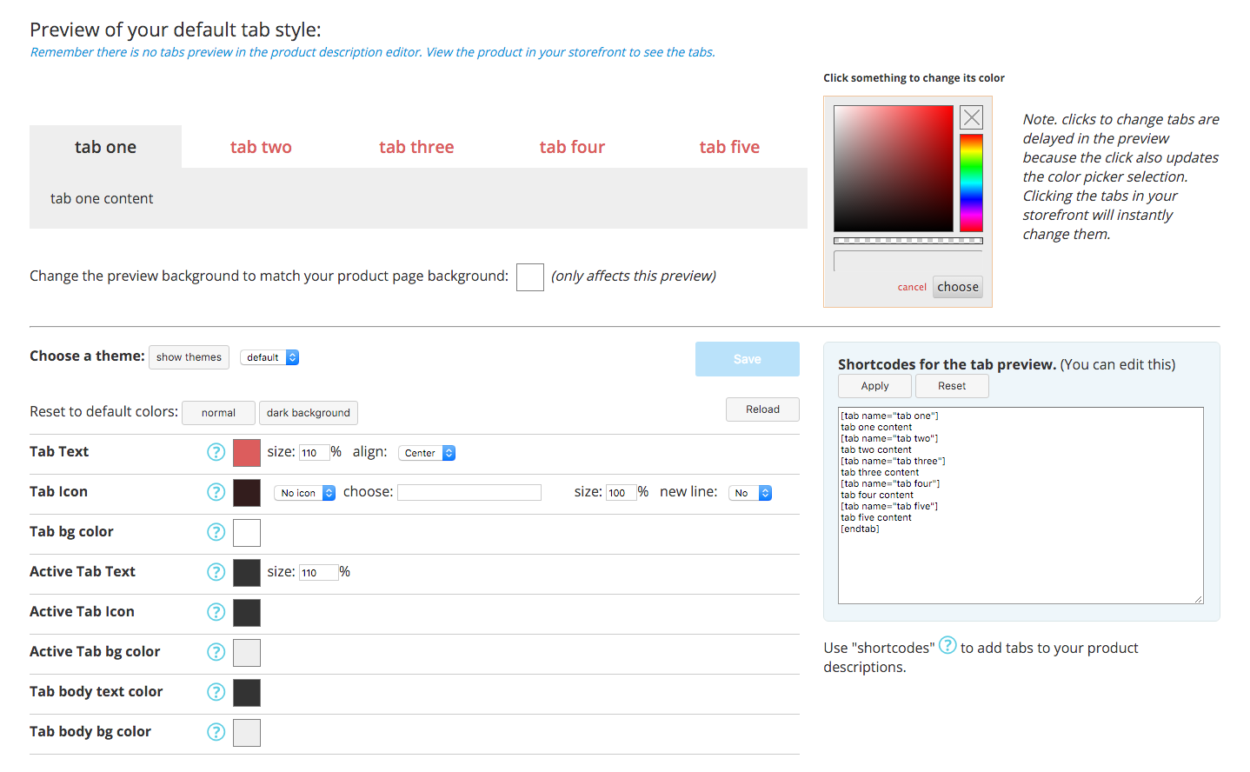1250x772 pixels.
Task: Click the 'tab one content' text
Action: pyautogui.click(x=102, y=198)
